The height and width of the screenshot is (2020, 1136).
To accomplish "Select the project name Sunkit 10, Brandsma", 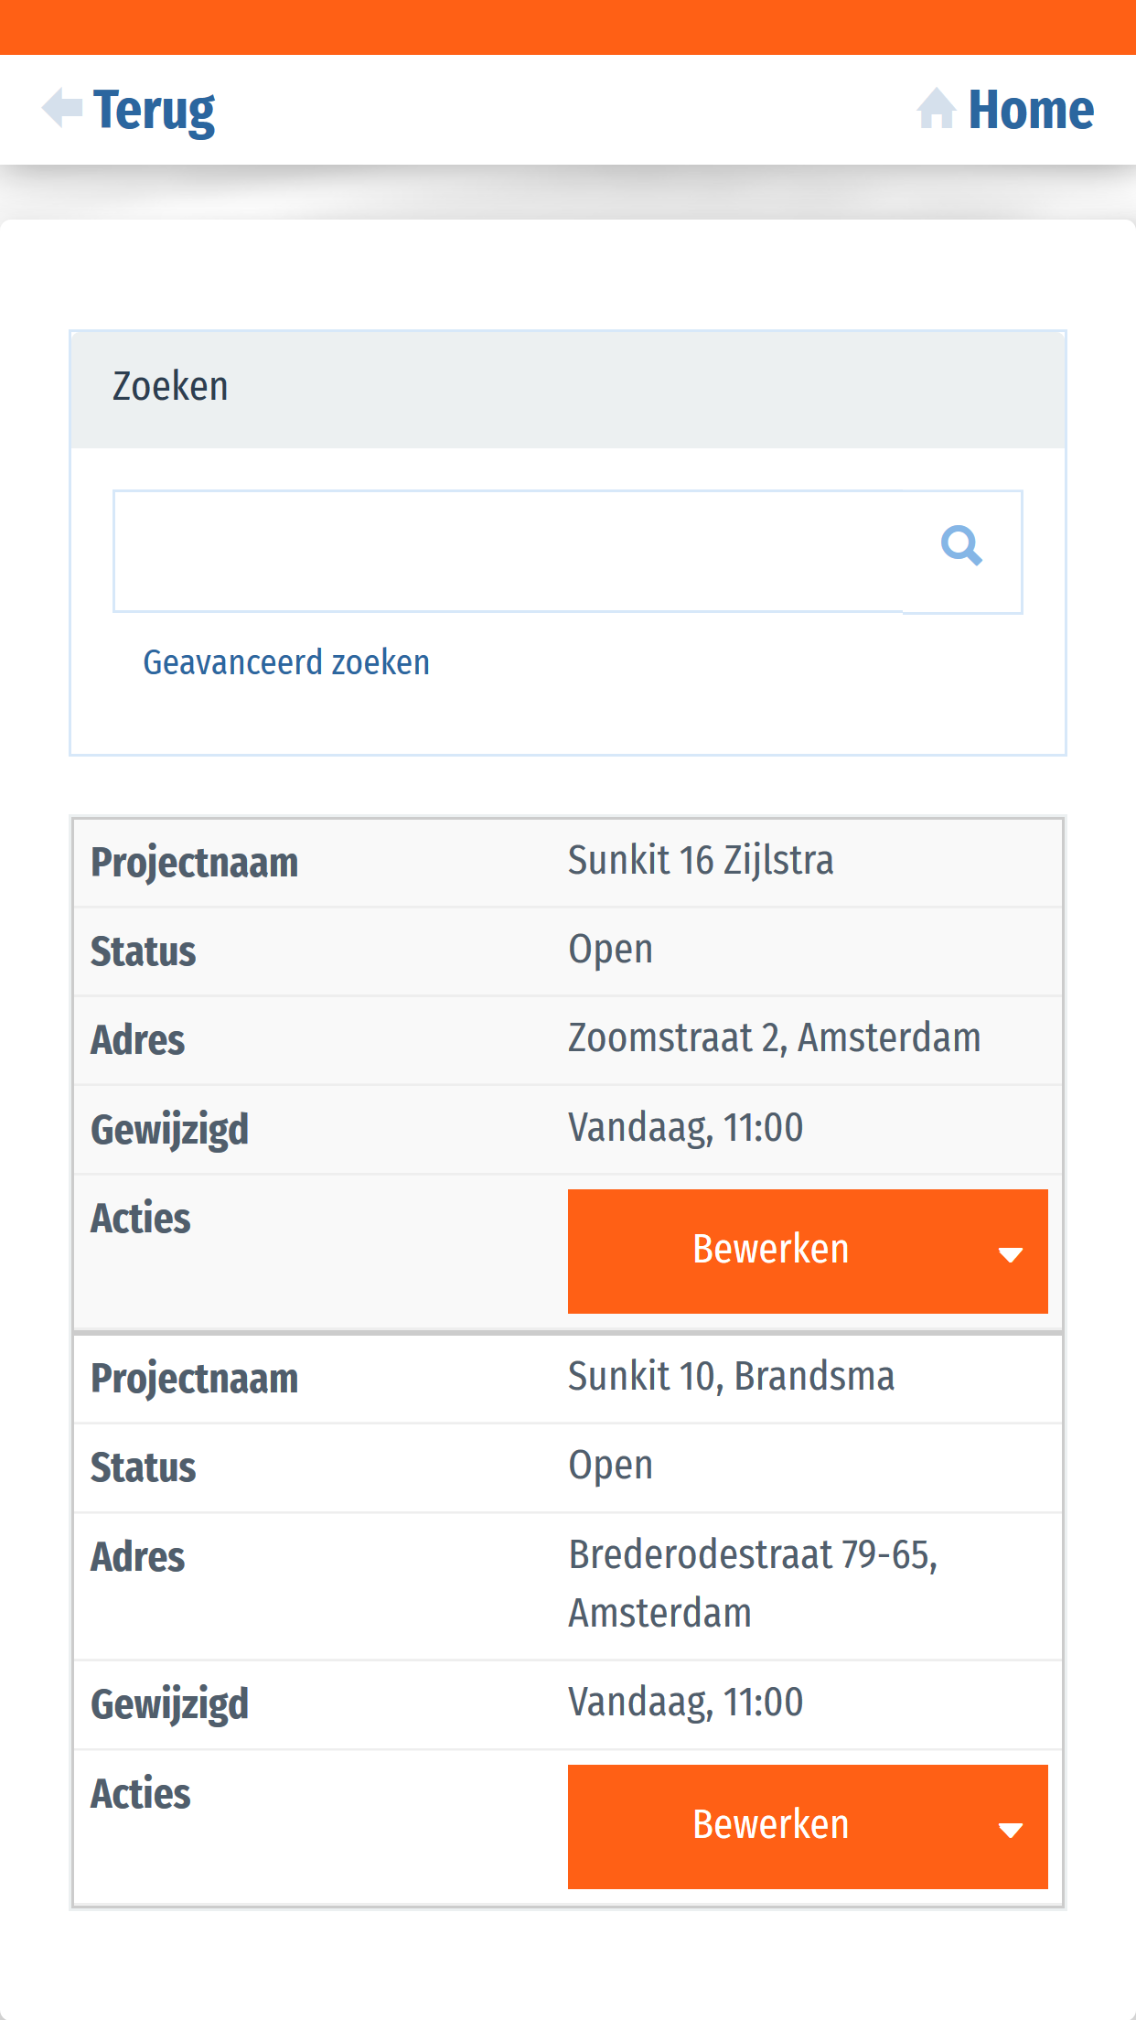I will pyautogui.click(x=731, y=1377).
